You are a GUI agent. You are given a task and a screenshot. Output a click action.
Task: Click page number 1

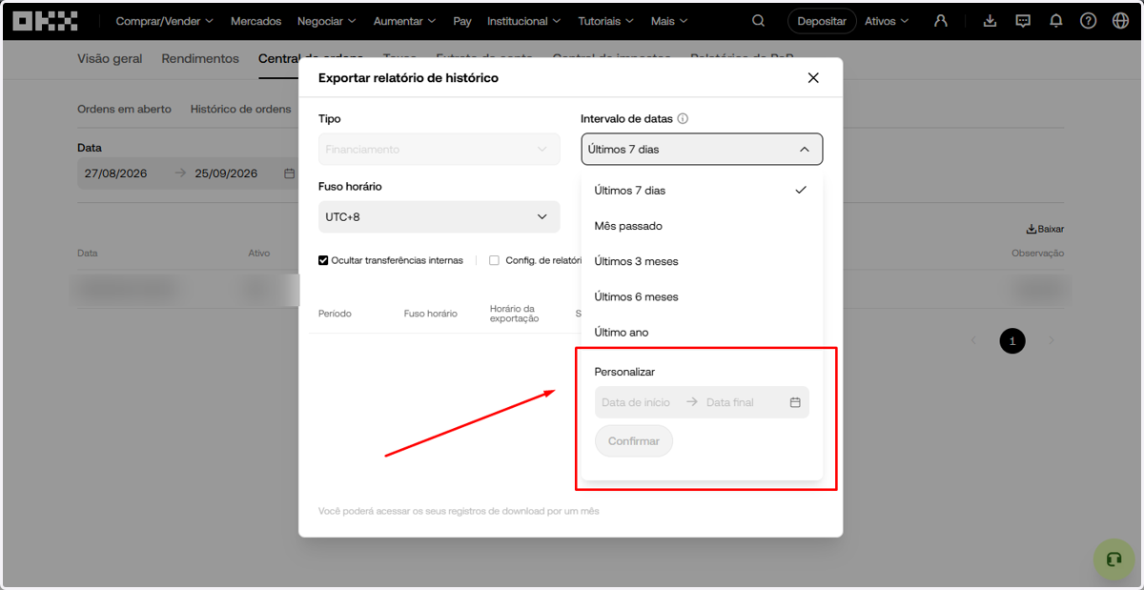coord(1012,340)
